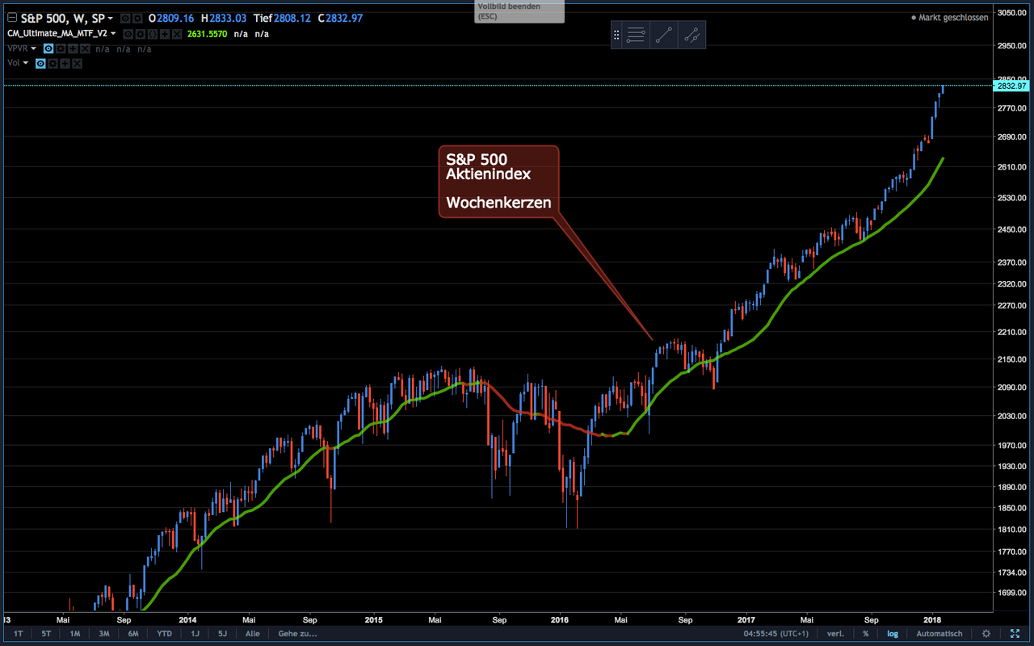Open CM_Ultimate_MA_MTF_V2 indicator settings gear
Viewport: 1034px width, 646px height.
pos(141,34)
